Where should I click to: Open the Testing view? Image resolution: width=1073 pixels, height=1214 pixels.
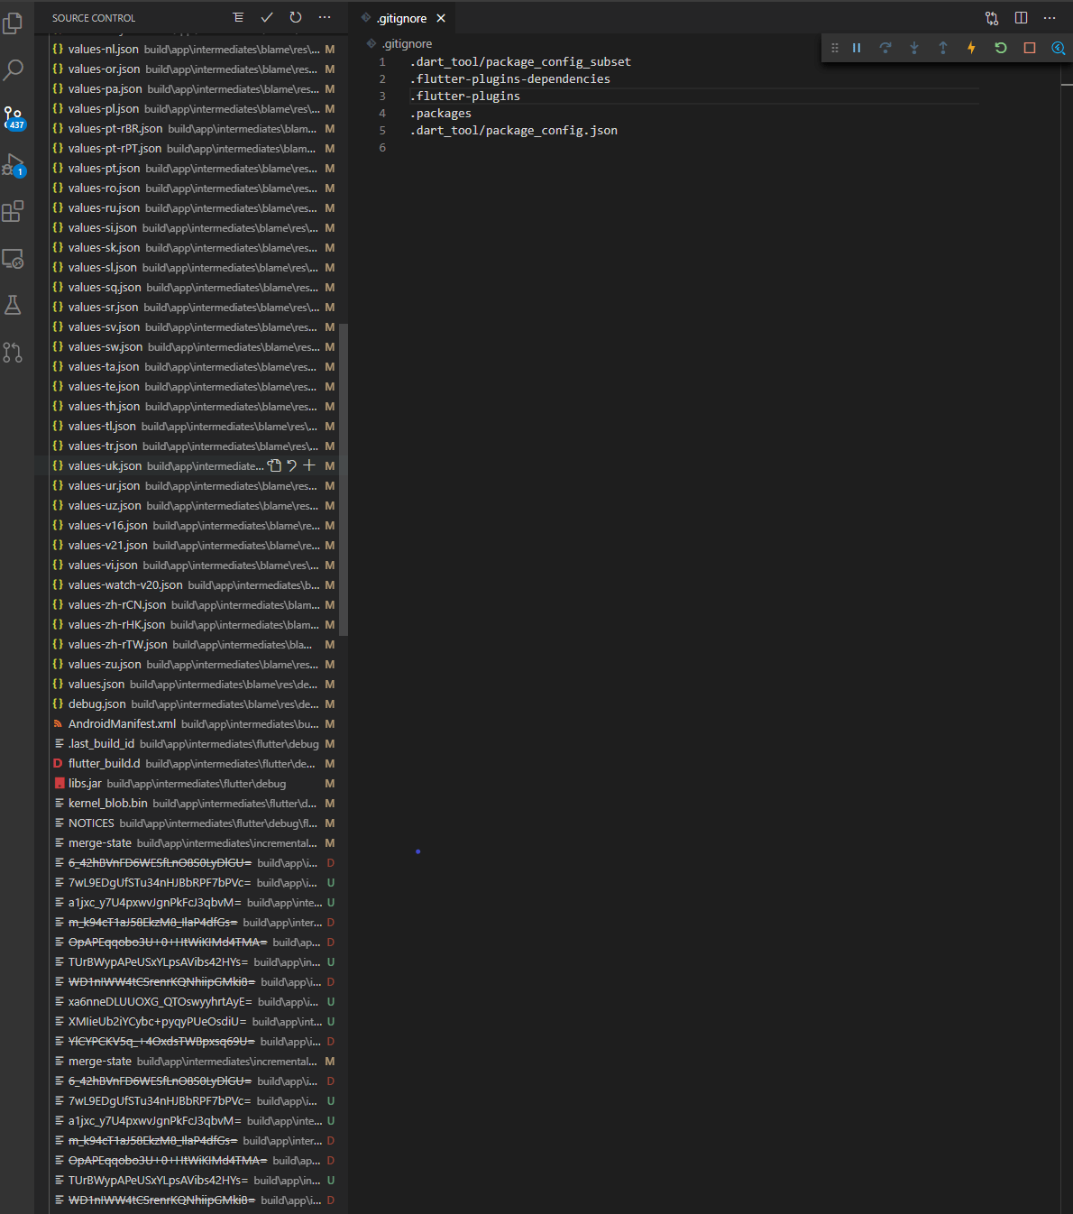tap(14, 305)
